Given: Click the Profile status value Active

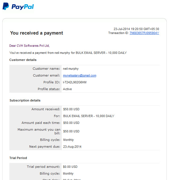Looking at the screenshot, I should (67, 89).
